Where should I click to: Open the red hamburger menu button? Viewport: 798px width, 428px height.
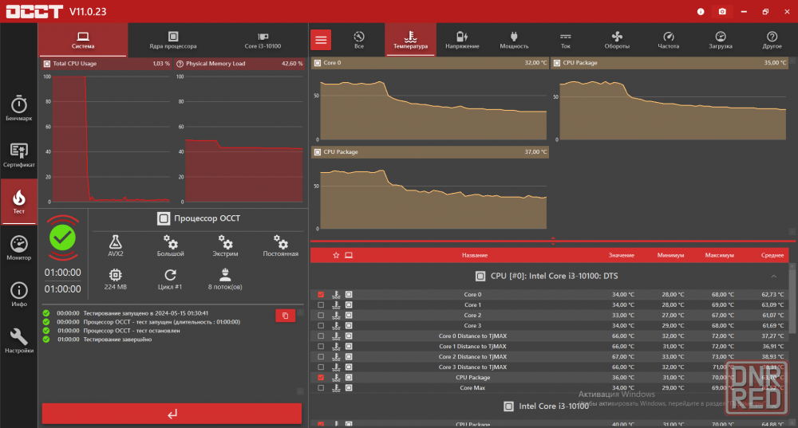pos(321,40)
